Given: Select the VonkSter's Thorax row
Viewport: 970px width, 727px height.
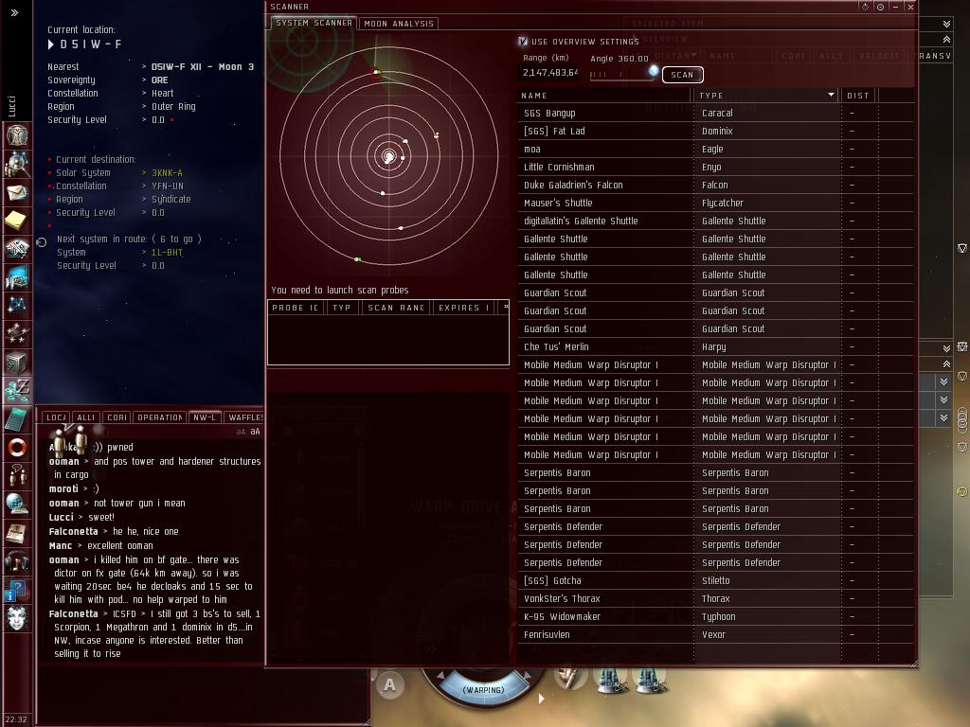Looking at the screenshot, I should click(x=715, y=598).
